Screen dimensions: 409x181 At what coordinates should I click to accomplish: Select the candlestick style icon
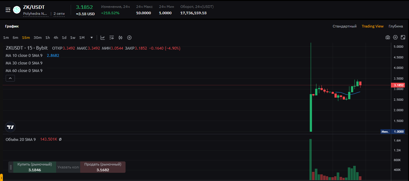coord(120,38)
